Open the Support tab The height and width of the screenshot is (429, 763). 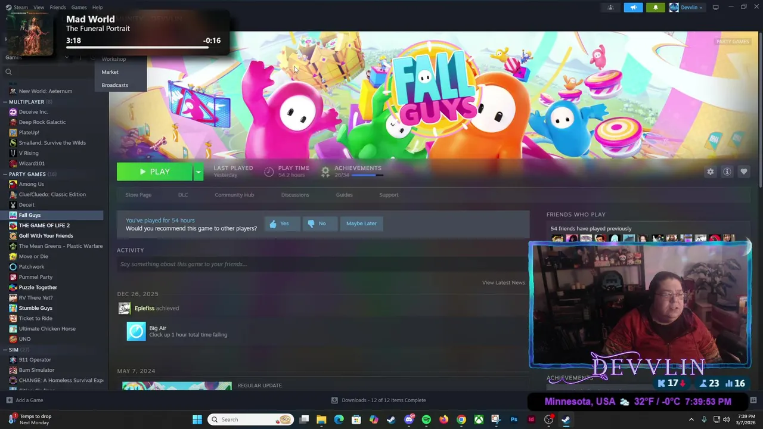coord(389,195)
